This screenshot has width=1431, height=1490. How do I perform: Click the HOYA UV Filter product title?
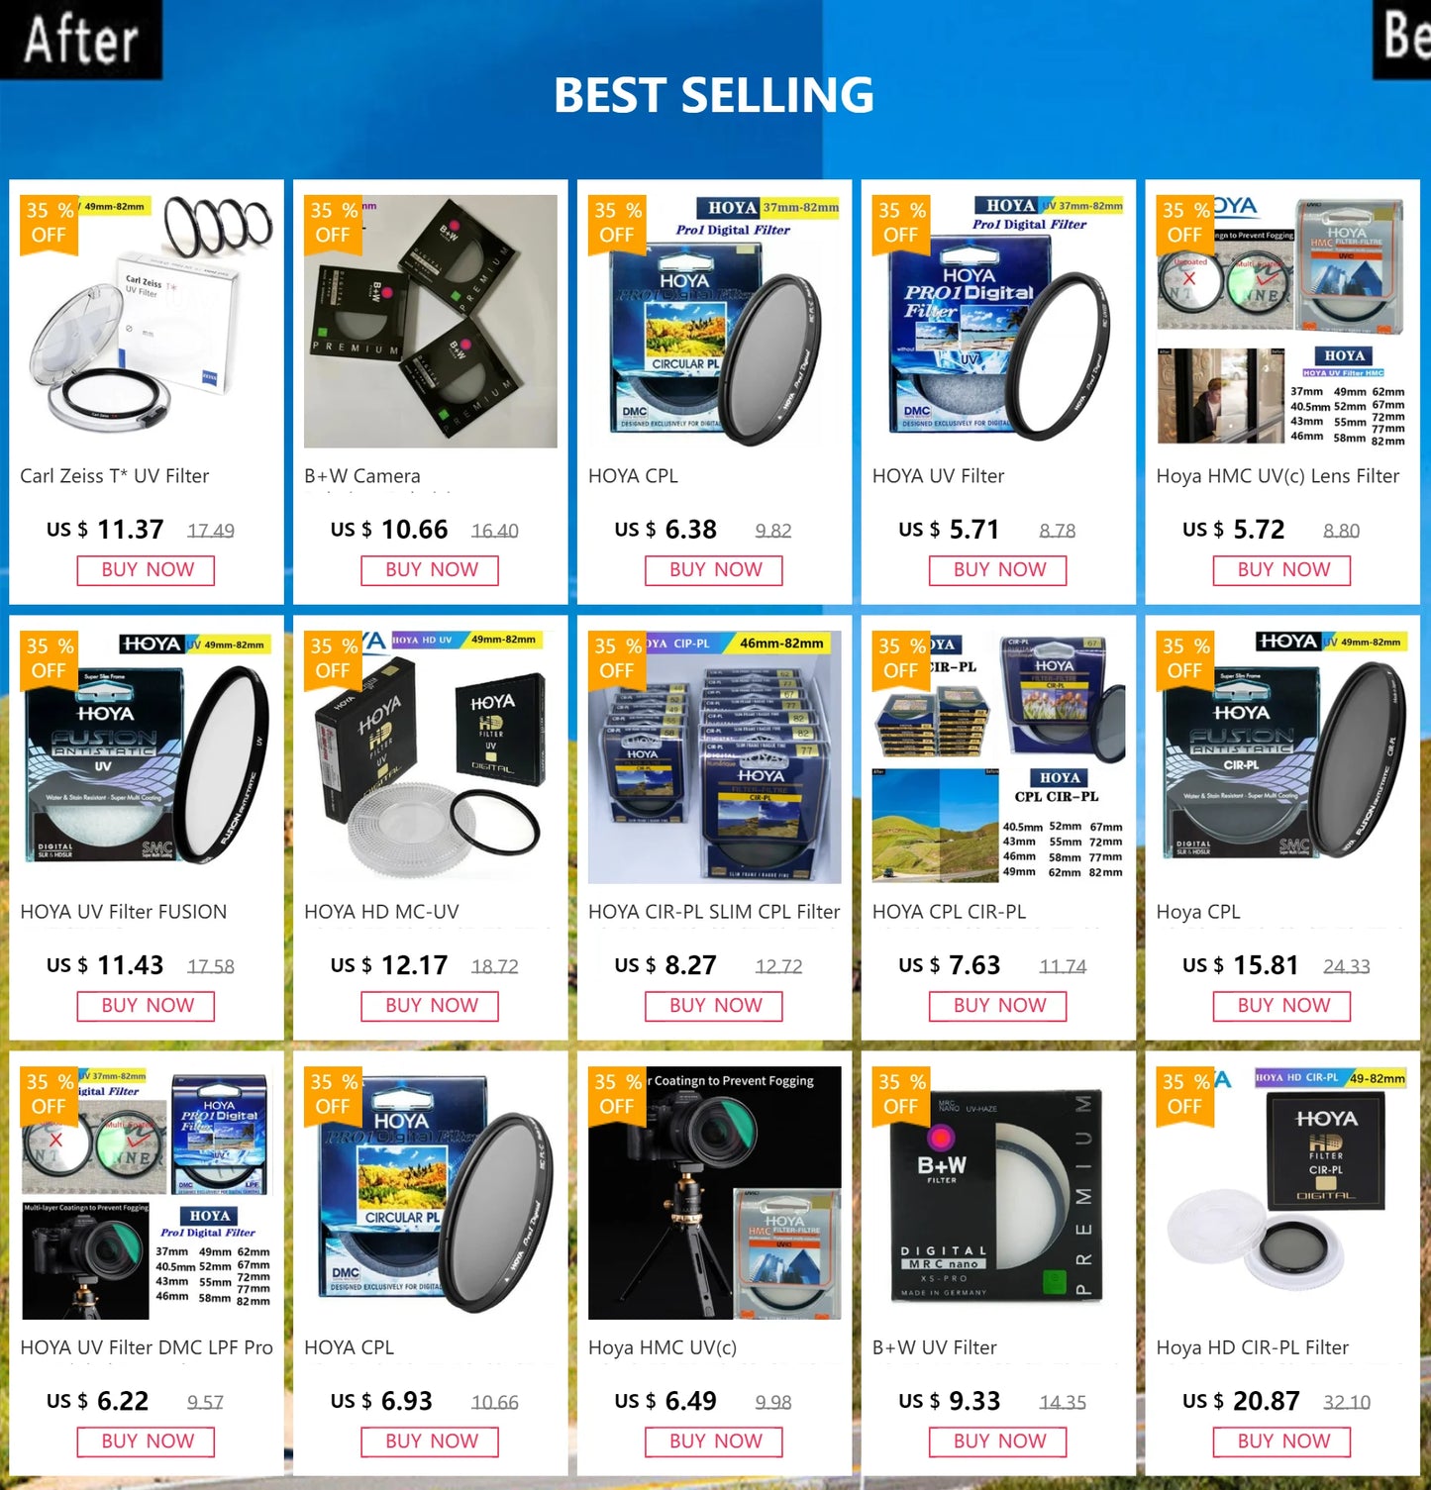pos(938,476)
